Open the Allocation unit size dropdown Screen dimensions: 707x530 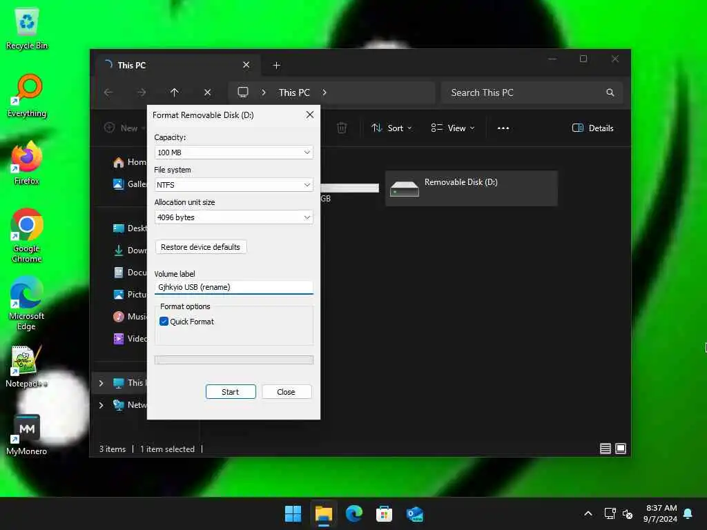233,217
